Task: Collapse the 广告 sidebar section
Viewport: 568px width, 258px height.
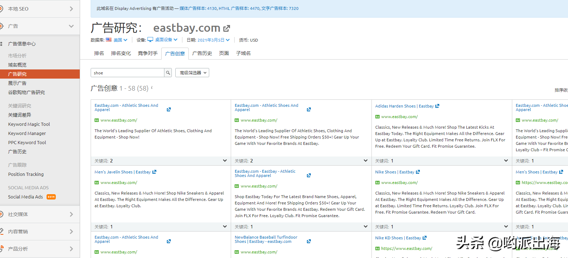Action: [72, 26]
